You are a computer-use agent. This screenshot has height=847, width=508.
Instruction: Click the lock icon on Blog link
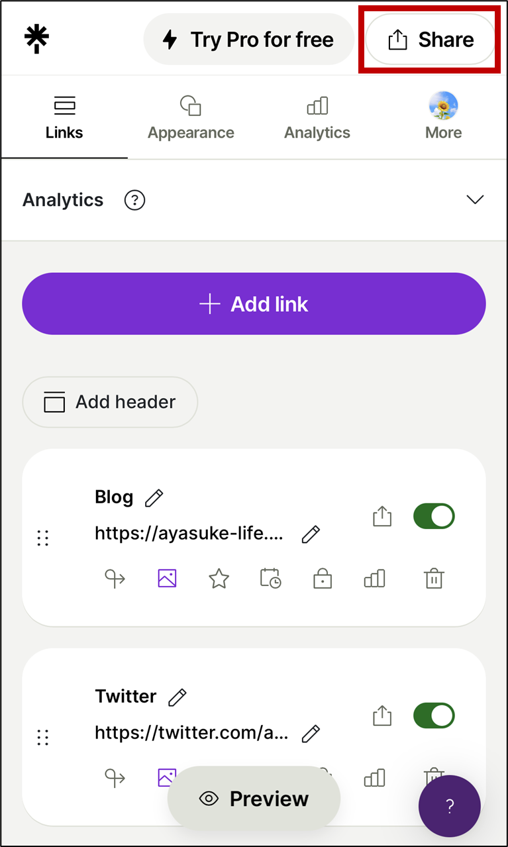(323, 579)
